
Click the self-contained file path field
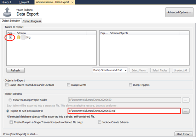pos(124,111)
